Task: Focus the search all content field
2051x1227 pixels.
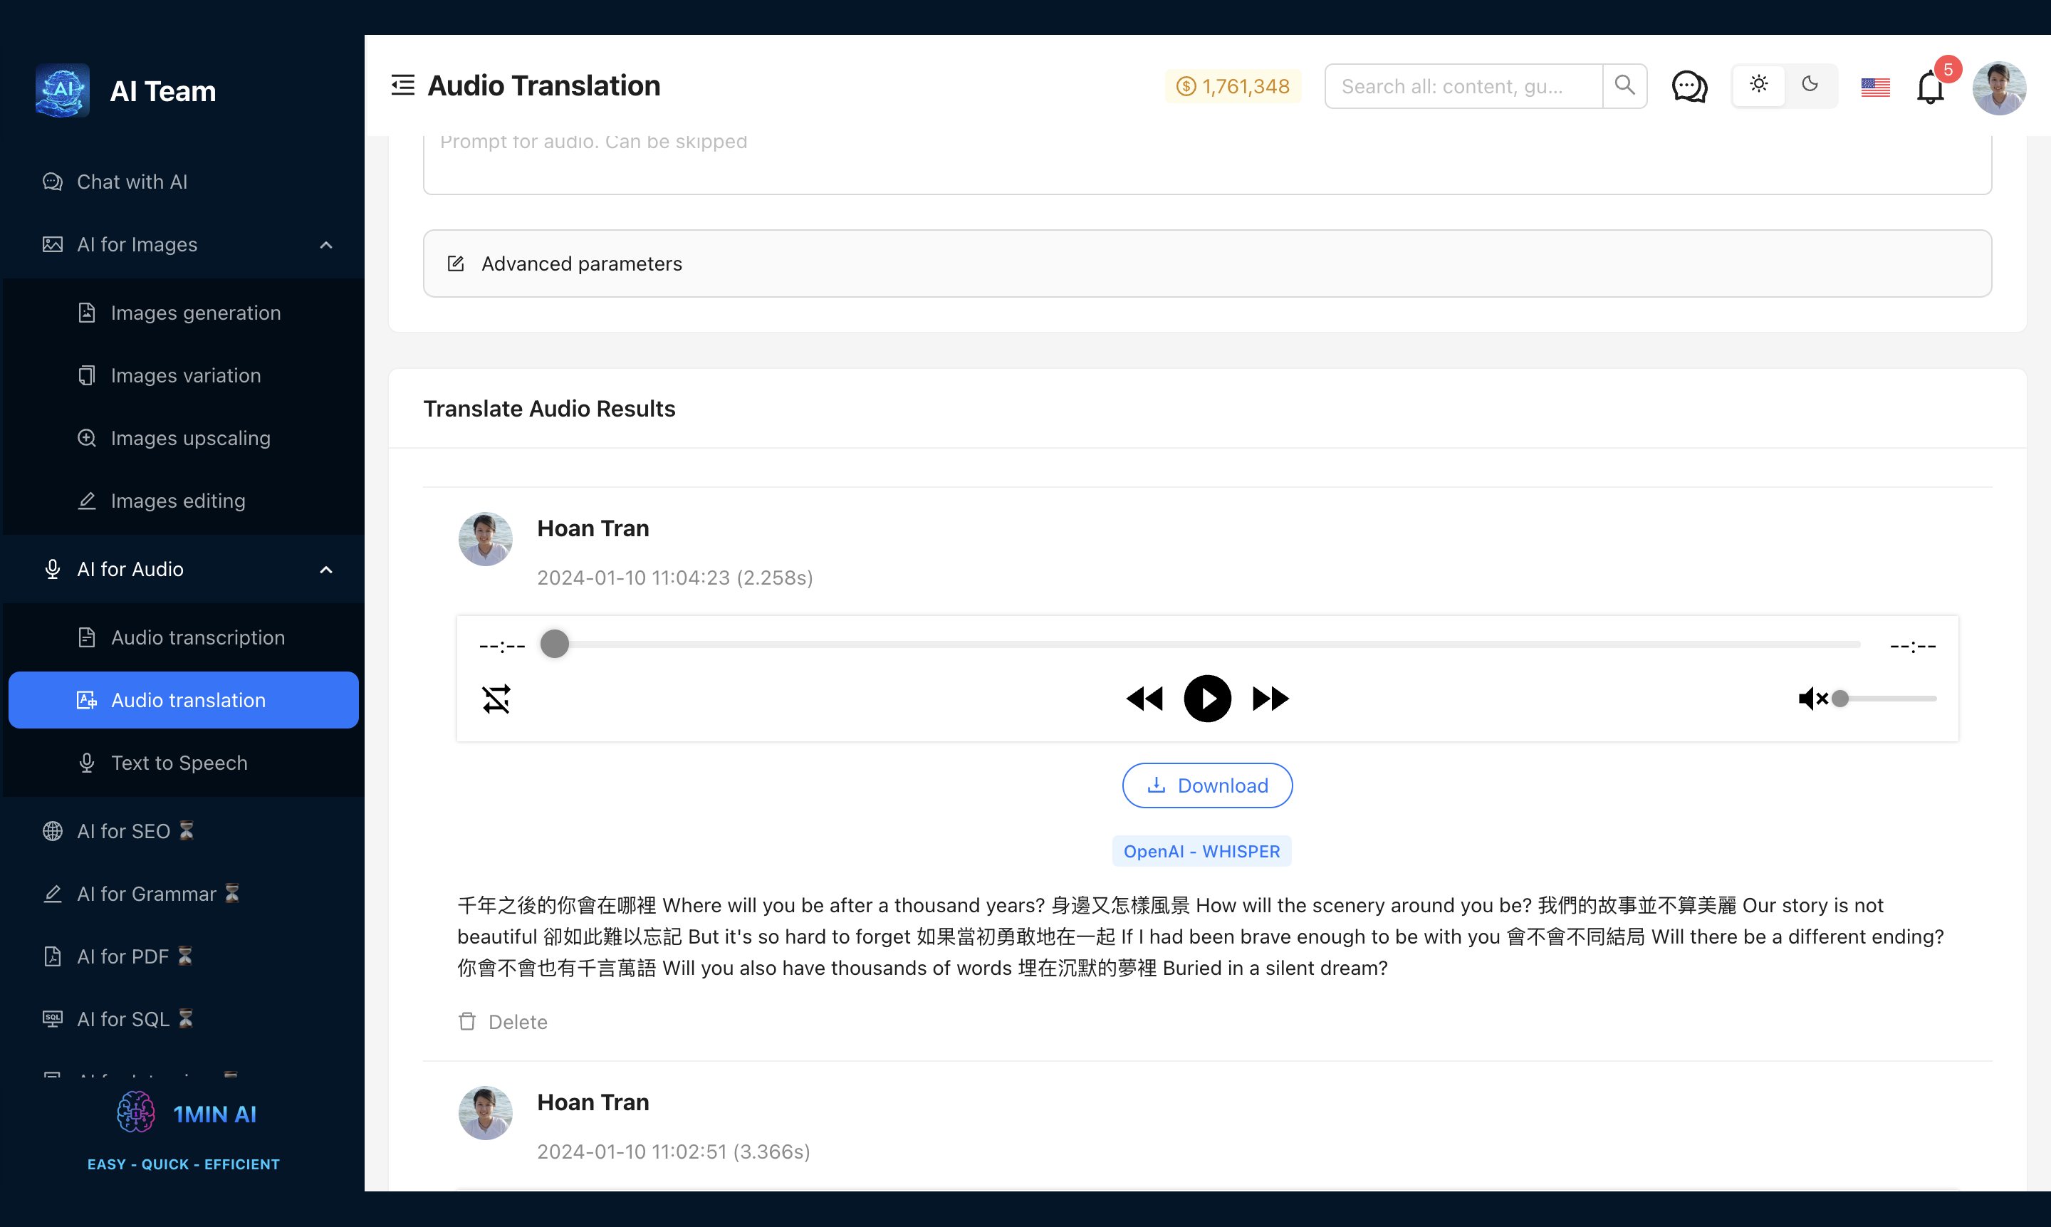Action: [x=1462, y=86]
